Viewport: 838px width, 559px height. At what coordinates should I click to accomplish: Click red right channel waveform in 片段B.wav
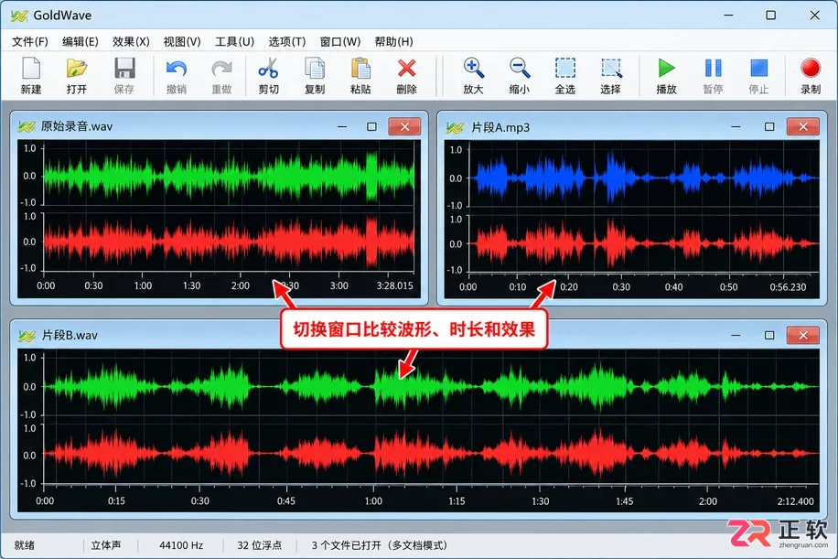coord(431,454)
